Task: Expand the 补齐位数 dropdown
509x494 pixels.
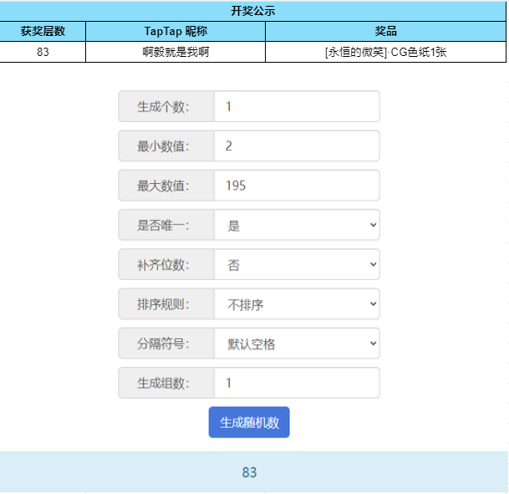Action: (297, 265)
